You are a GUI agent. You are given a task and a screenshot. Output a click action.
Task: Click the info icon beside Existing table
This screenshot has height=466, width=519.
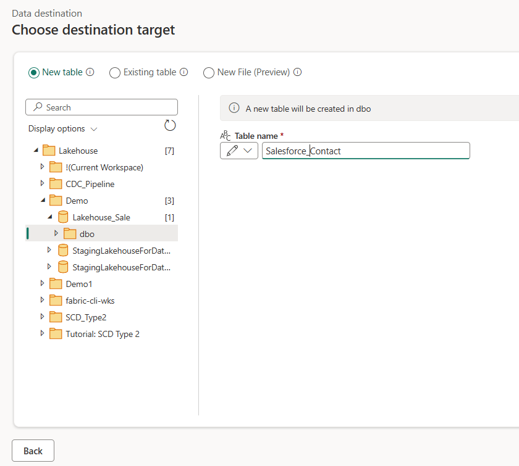tap(184, 72)
